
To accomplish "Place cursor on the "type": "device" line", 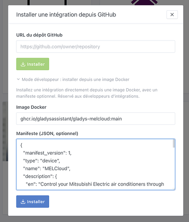I will (x=42, y=161).
